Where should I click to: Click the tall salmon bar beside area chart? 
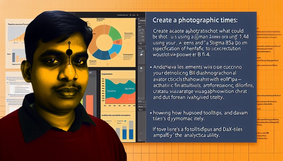pos(90,106)
